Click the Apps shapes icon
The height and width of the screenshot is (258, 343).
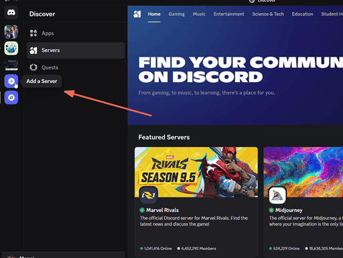33,33
